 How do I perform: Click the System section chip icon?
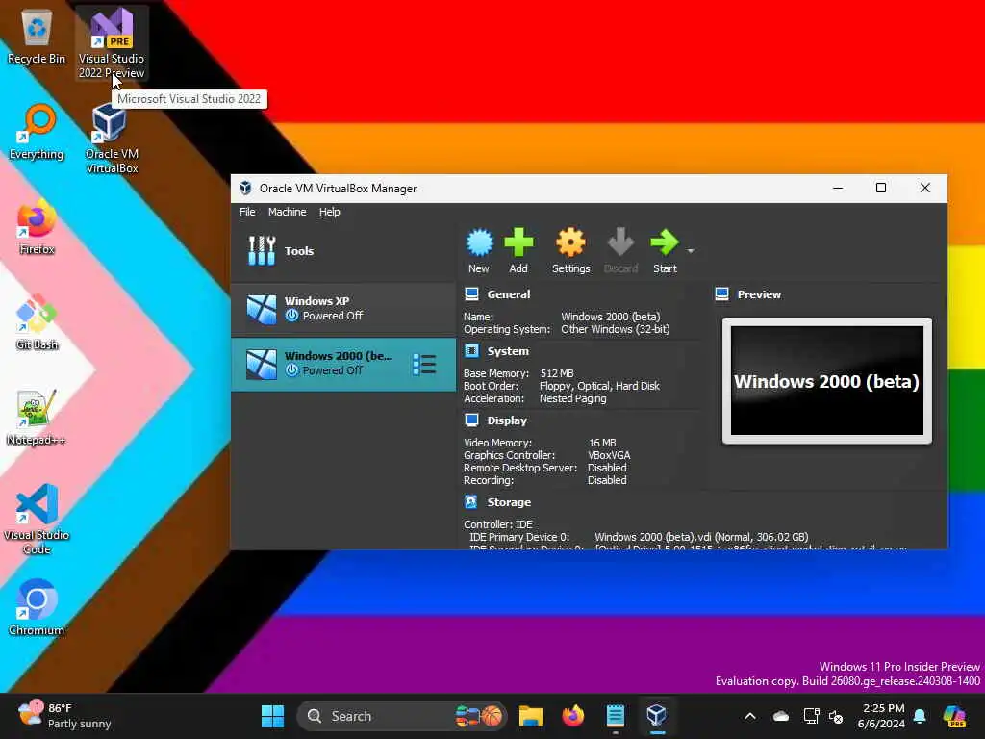pos(471,350)
